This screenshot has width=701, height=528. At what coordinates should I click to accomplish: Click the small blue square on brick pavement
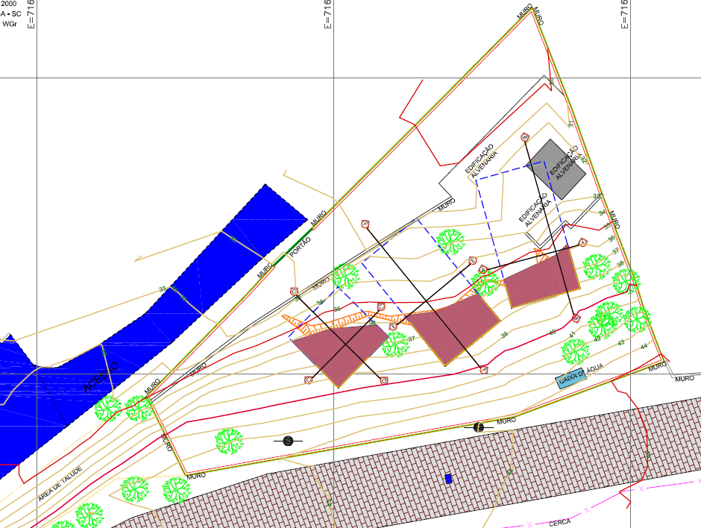(448, 479)
